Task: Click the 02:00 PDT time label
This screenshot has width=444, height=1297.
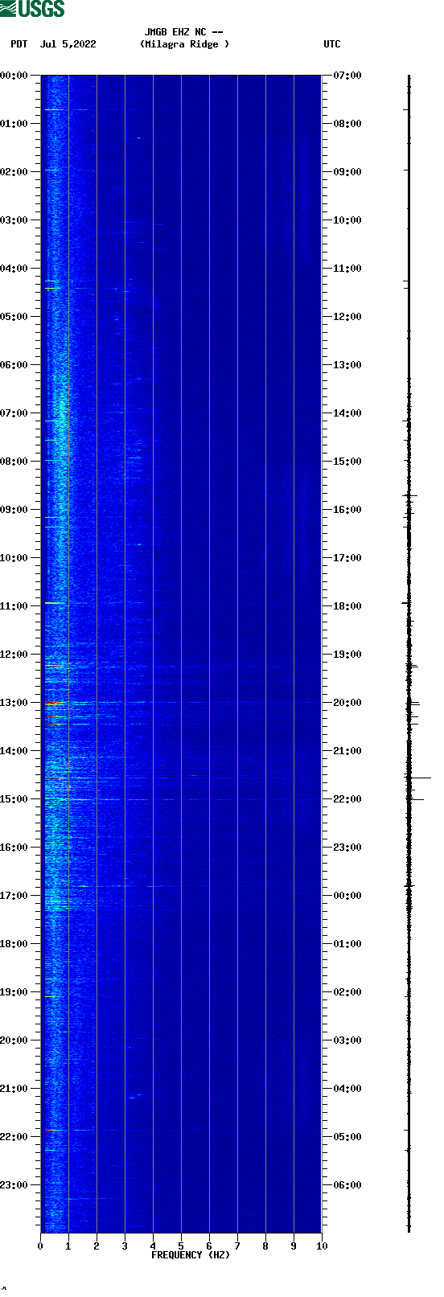Action: pos(14,172)
